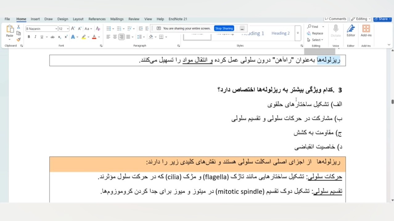Switch to the Insert tab
Image resolution: width=394 pixels, height=221 pixels.
[35, 19]
